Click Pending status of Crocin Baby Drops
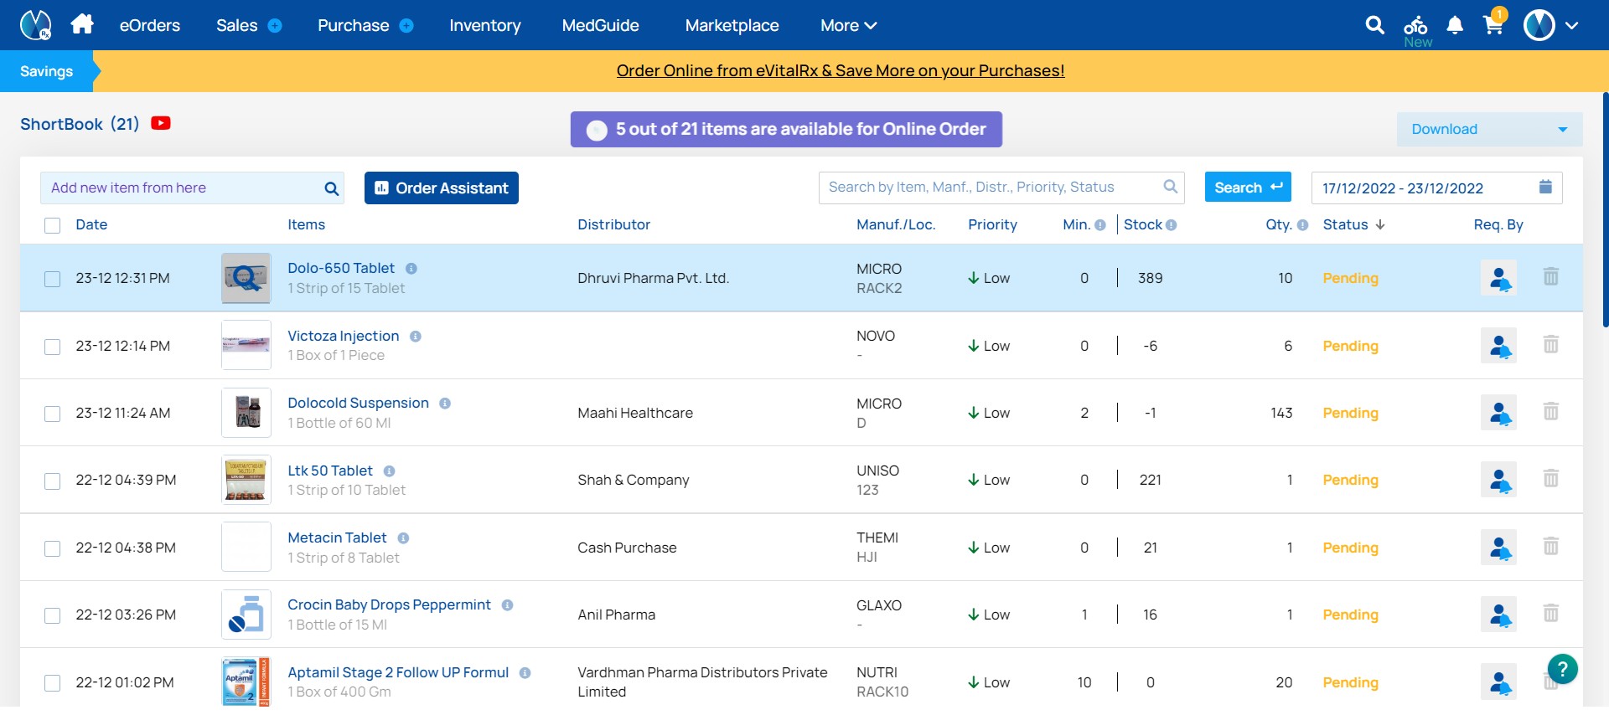The image size is (1609, 715). click(1350, 615)
